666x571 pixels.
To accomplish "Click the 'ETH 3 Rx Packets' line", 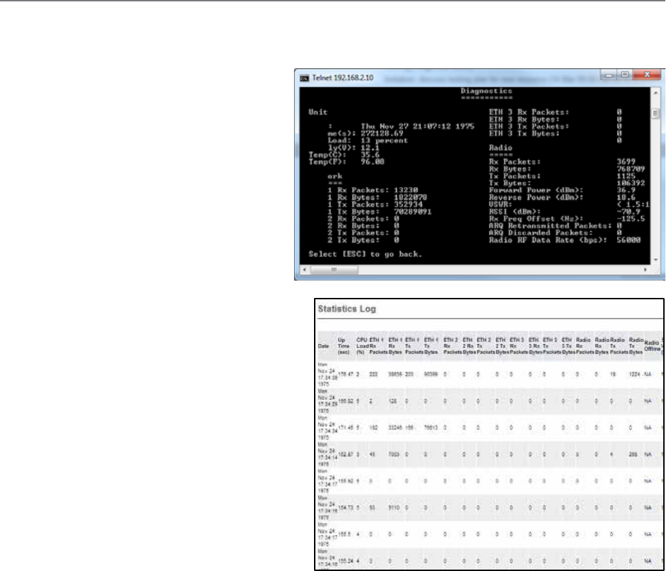I will [x=556, y=112].
